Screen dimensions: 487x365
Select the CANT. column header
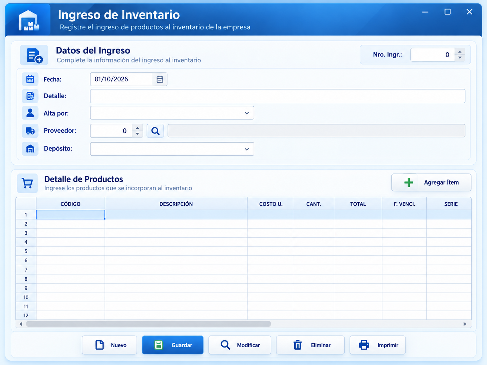[x=314, y=204]
